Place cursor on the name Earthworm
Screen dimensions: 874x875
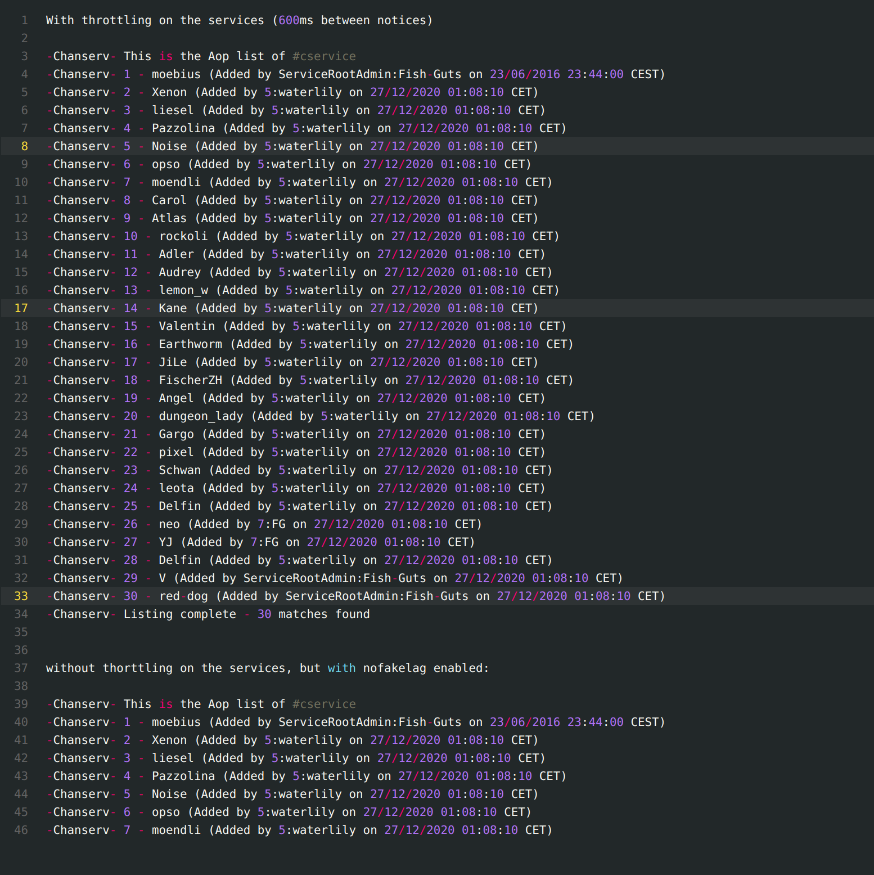click(x=190, y=344)
